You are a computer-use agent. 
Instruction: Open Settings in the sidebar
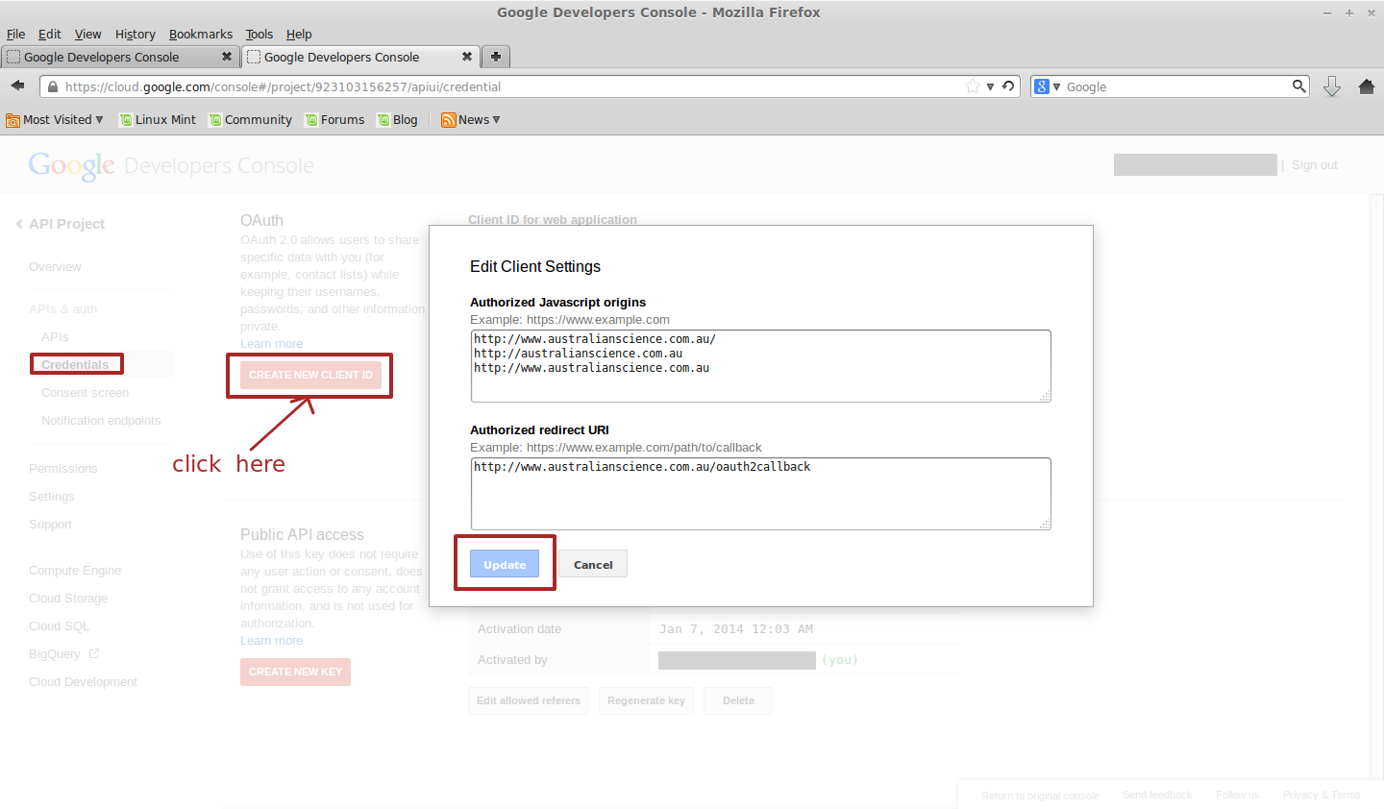[x=52, y=497]
